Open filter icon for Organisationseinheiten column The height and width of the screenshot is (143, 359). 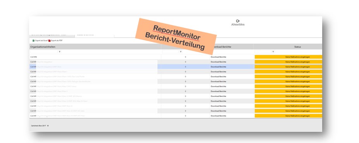pos(60,52)
